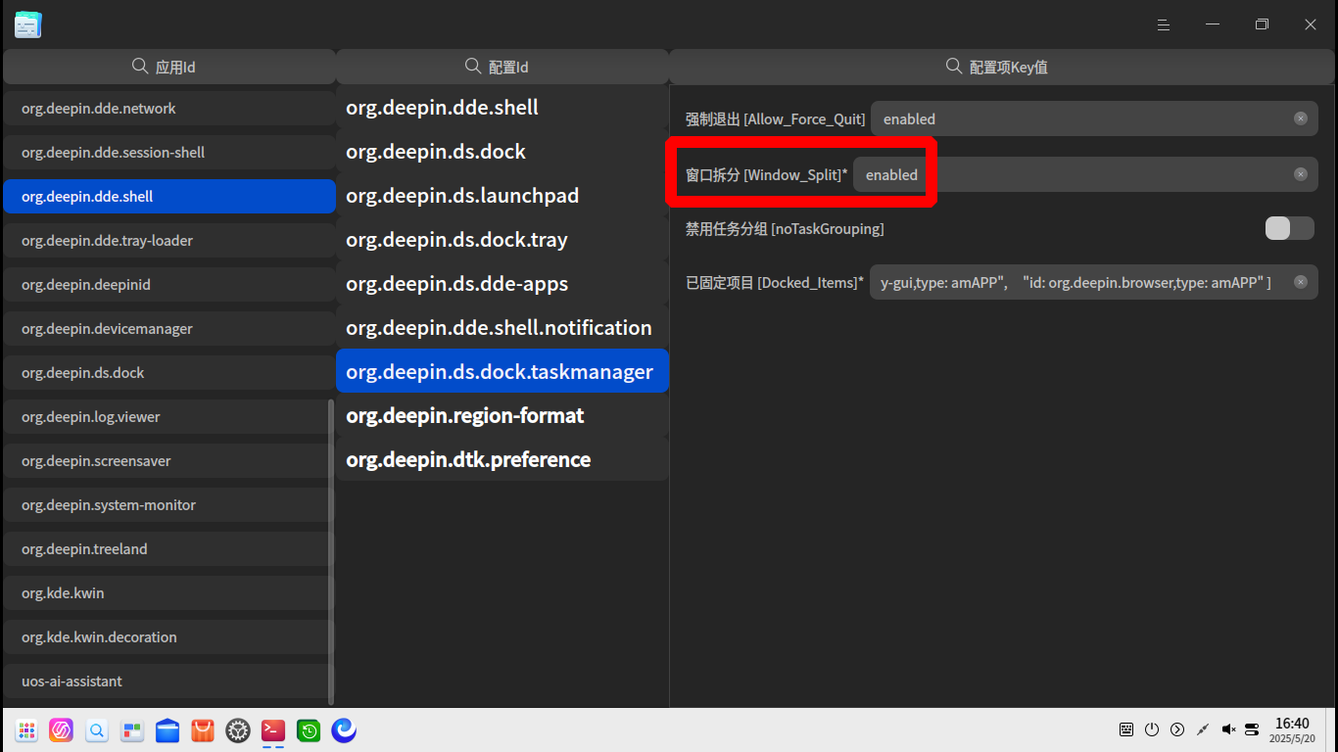This screenshot has width=1338, height=752.
Task: Edit the Allow_Force_Quit value field
Action: tap(1094, 118)
